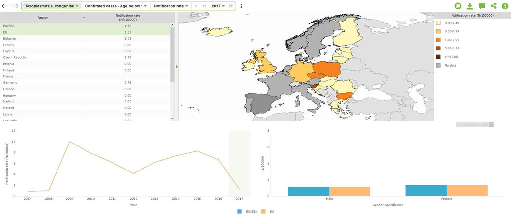Select the Croatia row
The height and width of the screenshot is (218, 511).
point(85,45)
